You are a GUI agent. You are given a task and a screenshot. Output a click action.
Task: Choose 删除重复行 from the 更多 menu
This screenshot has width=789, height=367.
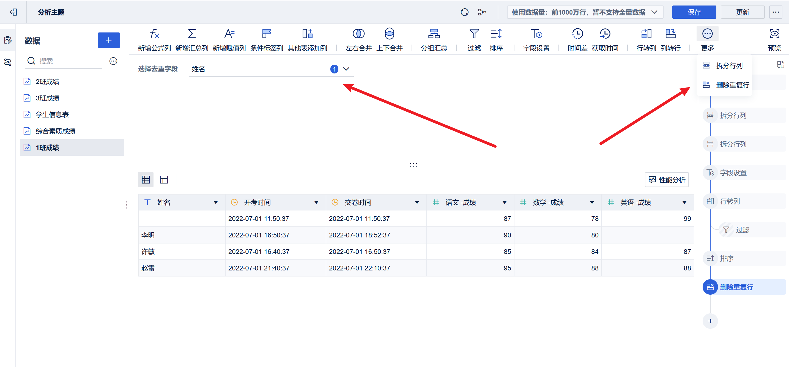[x=732, y=85]
